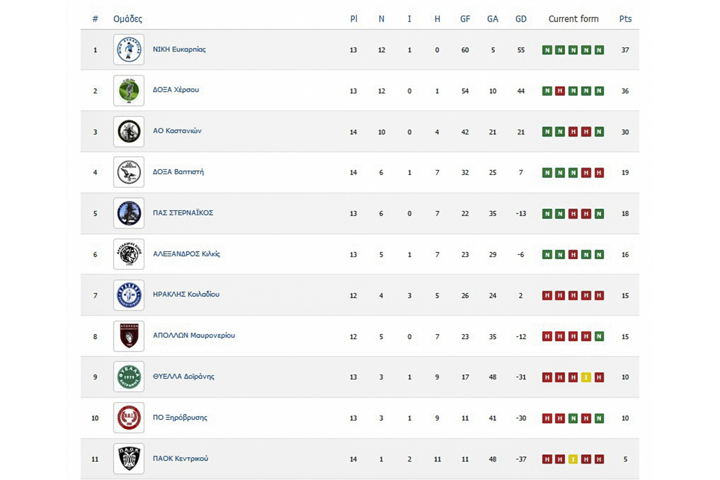Click the ΘΥΕΛΛΑ Δοϊράνης green crest
Viewport: 720px width, 480px height.
tap(128, 377)
